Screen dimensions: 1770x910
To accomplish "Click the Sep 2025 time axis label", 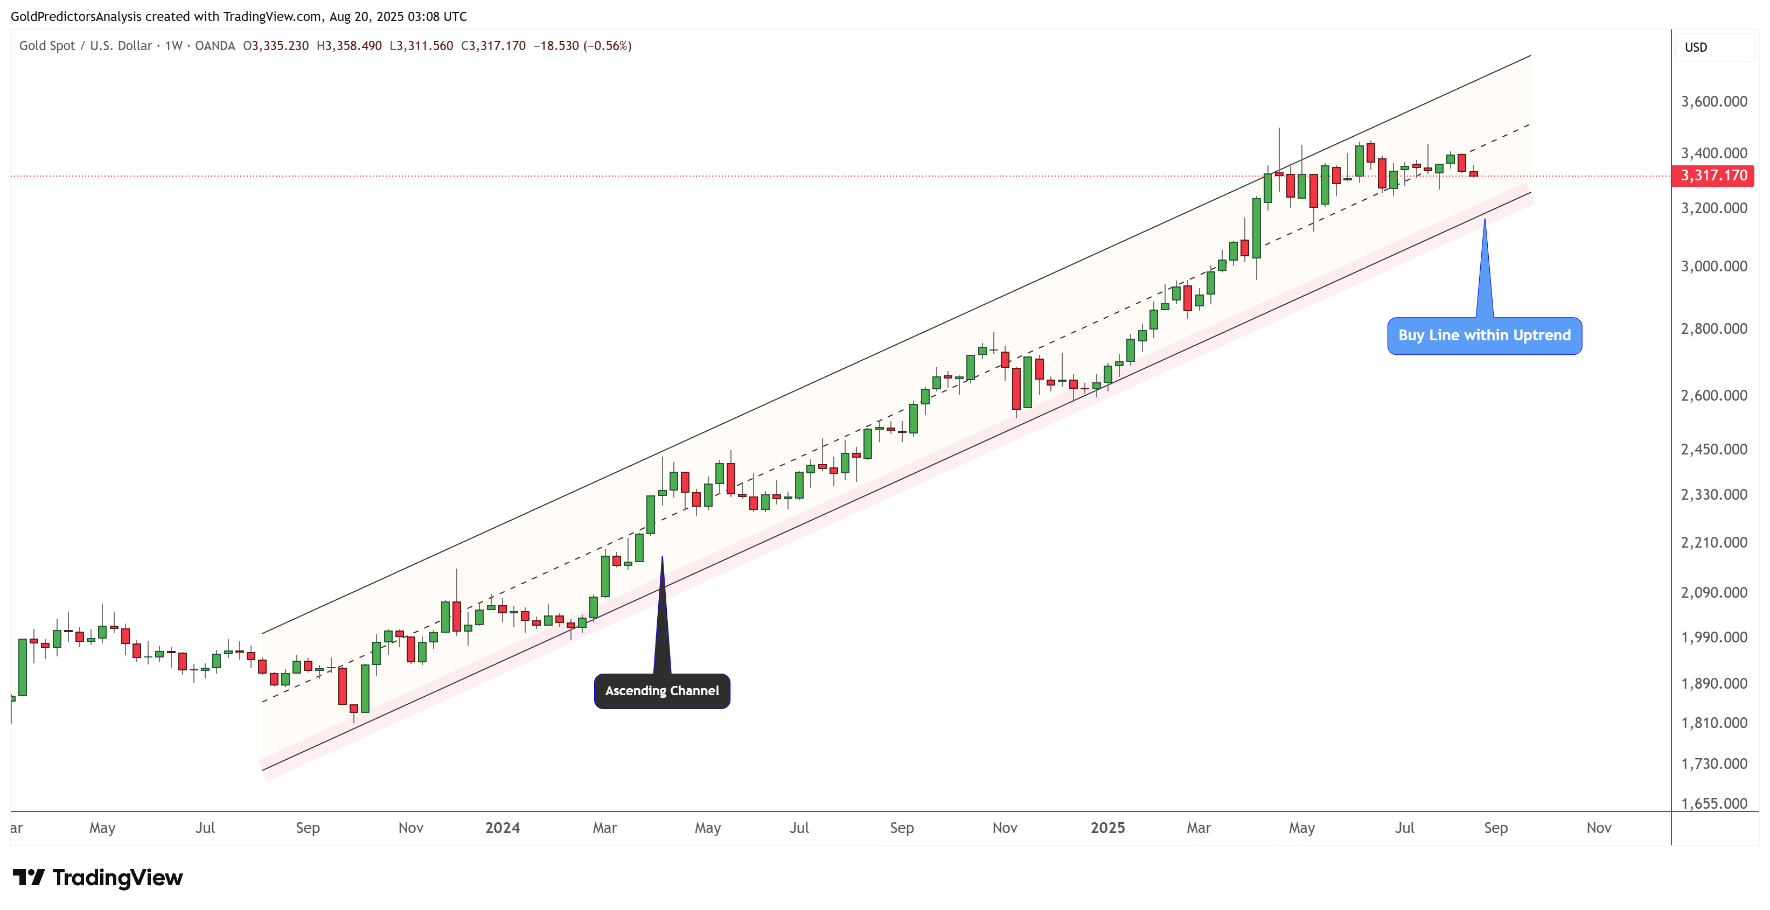I will (1496, 828).
